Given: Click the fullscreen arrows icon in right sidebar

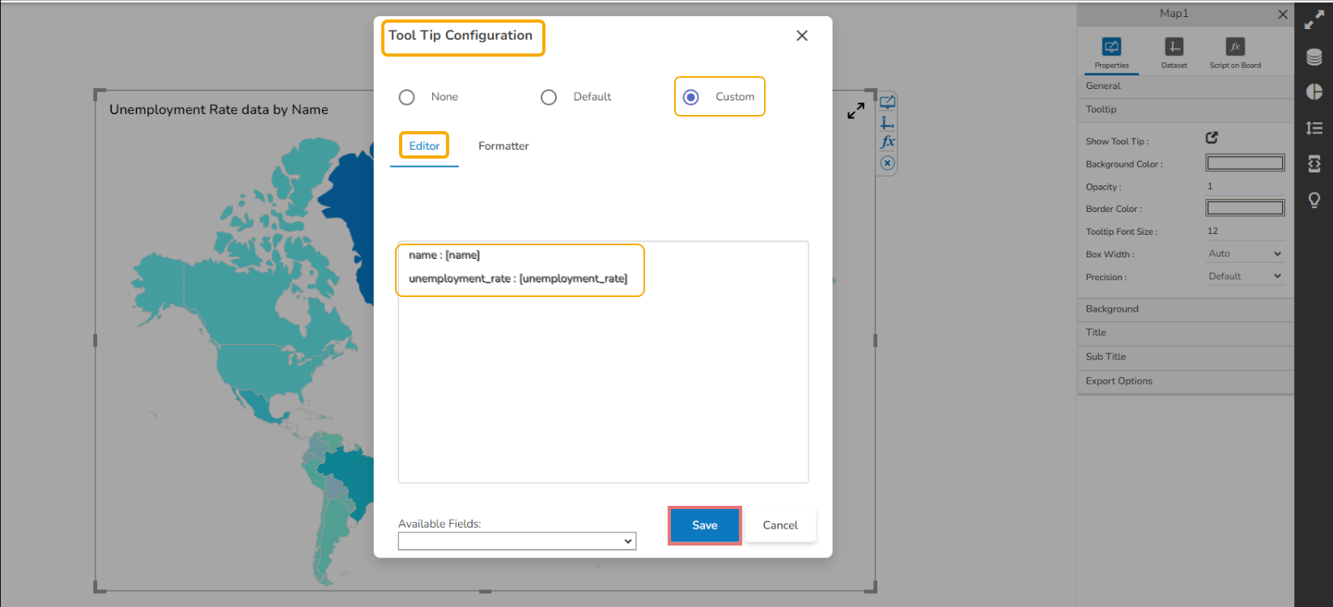Looking at the screenshot, I should [1314, 20].
